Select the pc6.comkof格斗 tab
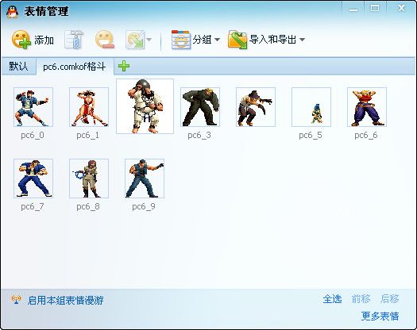Viewport: 417px width, 330px height. (75, 67)
